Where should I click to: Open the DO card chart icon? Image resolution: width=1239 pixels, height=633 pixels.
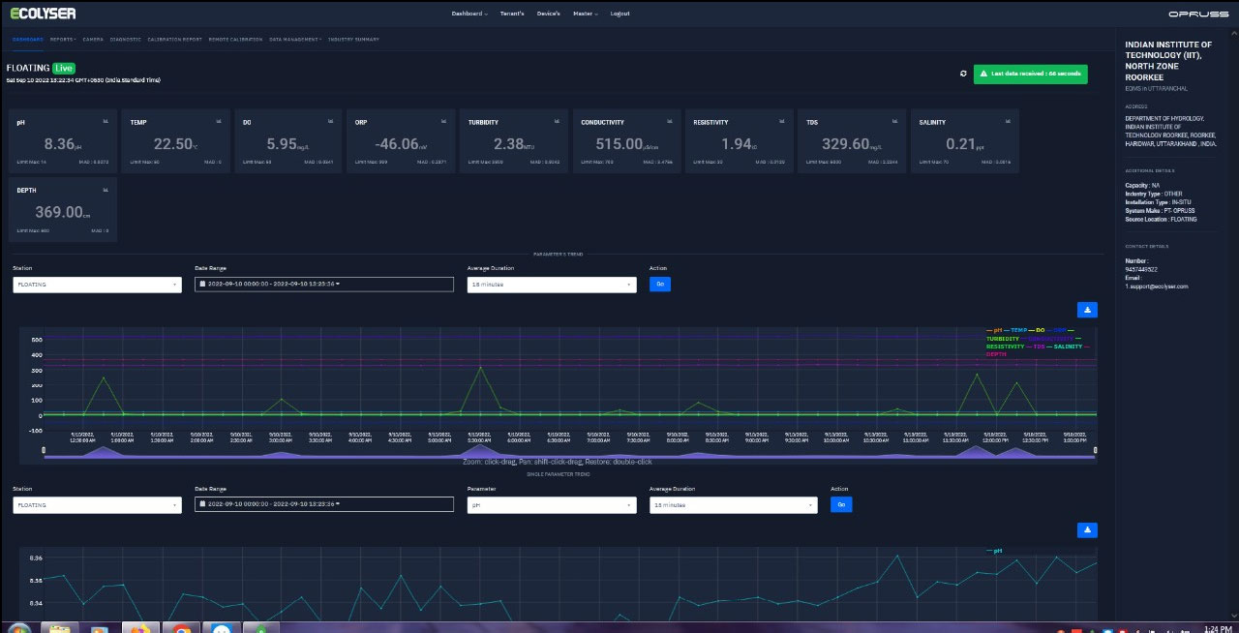coord(331,122)
